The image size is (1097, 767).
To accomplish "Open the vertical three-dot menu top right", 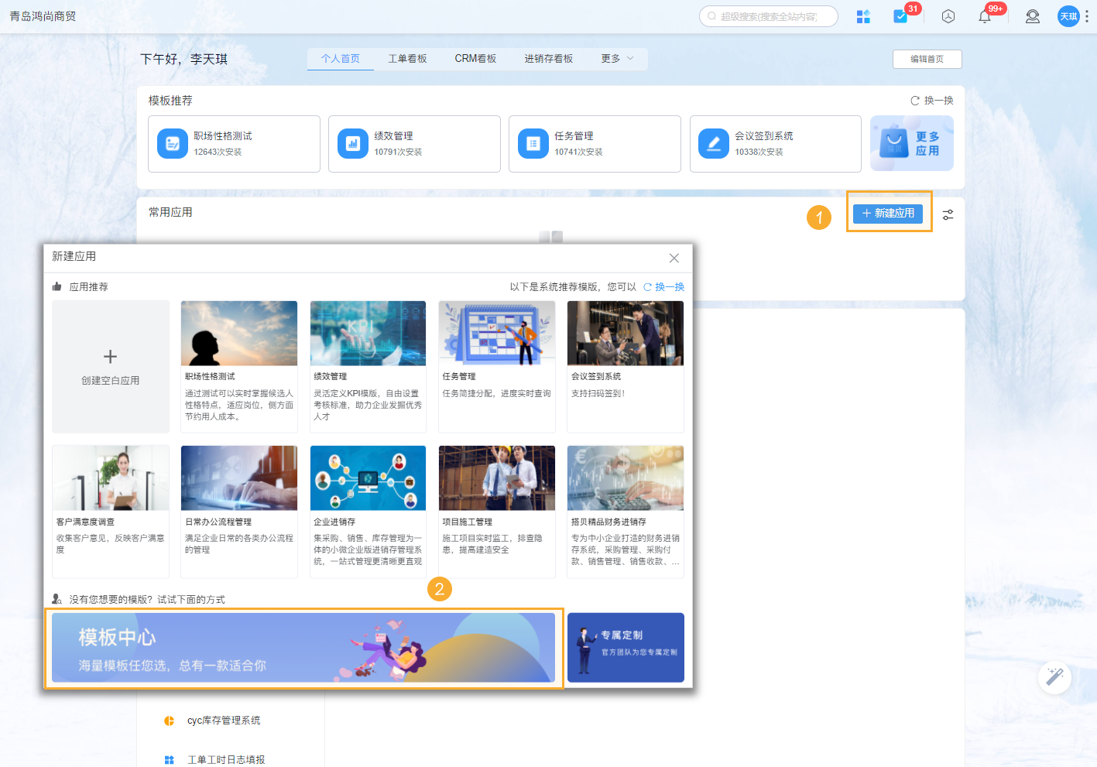I will [1087, 16].
